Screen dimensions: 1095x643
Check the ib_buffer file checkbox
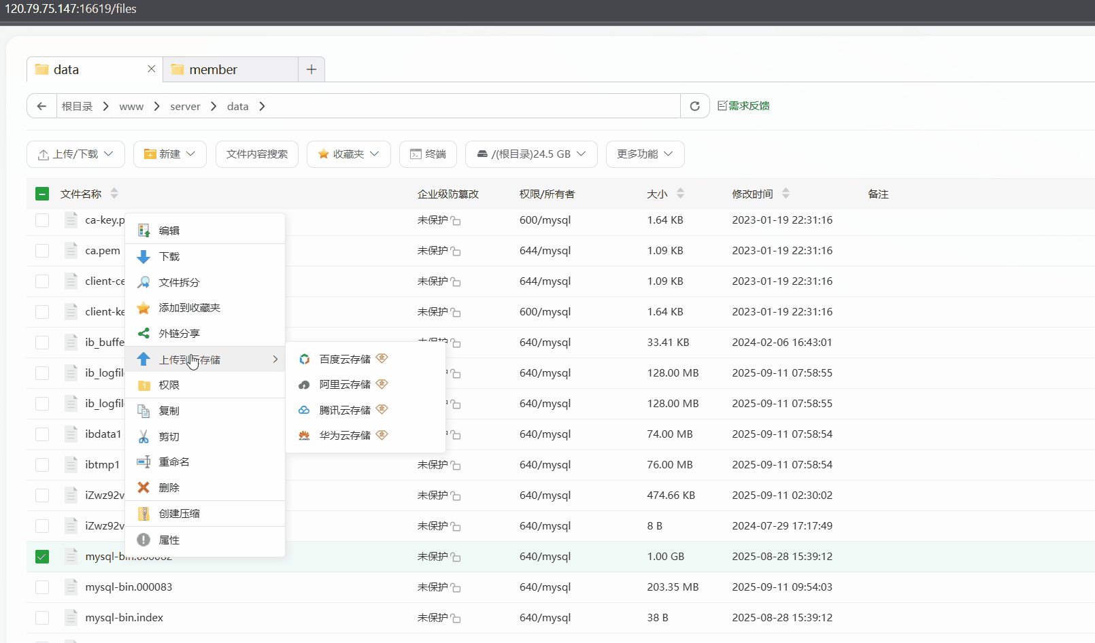point(42,343)
